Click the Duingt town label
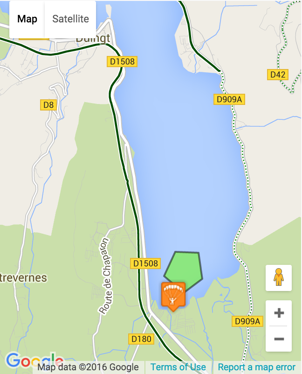Image resolution: width=302 pixels, height=374 pixels. 93,39
